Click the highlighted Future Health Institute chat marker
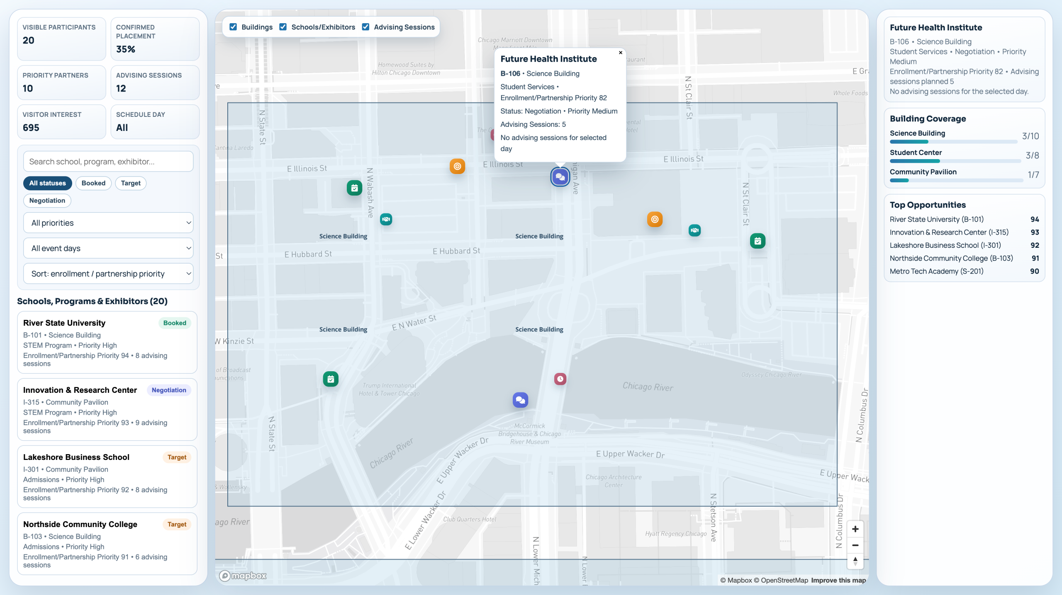This screenshot has width=1062, height=595. (x=560, y=177)
